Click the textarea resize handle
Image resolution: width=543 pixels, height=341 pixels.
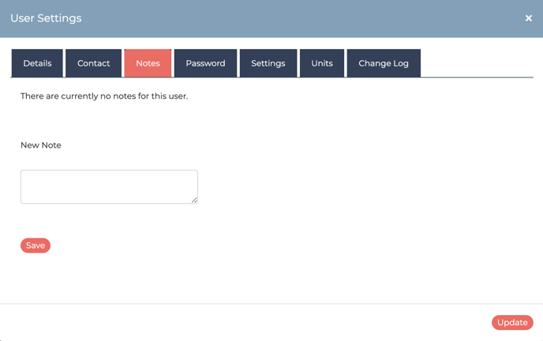(195, 200)
